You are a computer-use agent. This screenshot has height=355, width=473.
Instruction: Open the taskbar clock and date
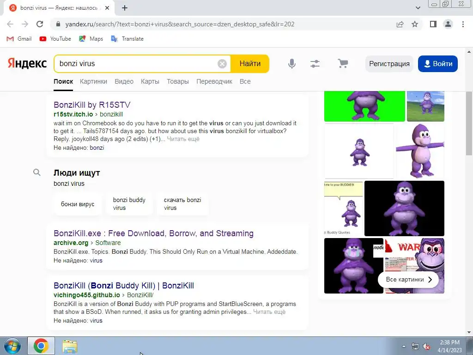pyautogui.click(x=449, y=346)
